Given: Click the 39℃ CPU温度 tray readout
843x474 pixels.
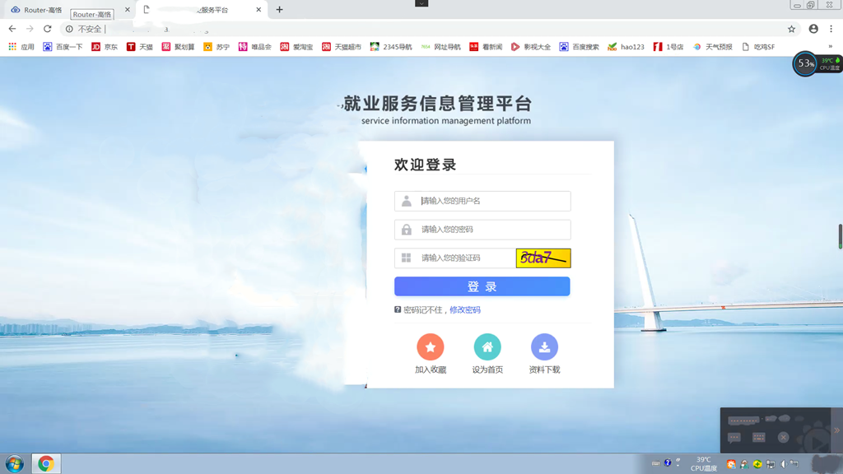Looking at the screenshot, I should (x=704, y=464).
